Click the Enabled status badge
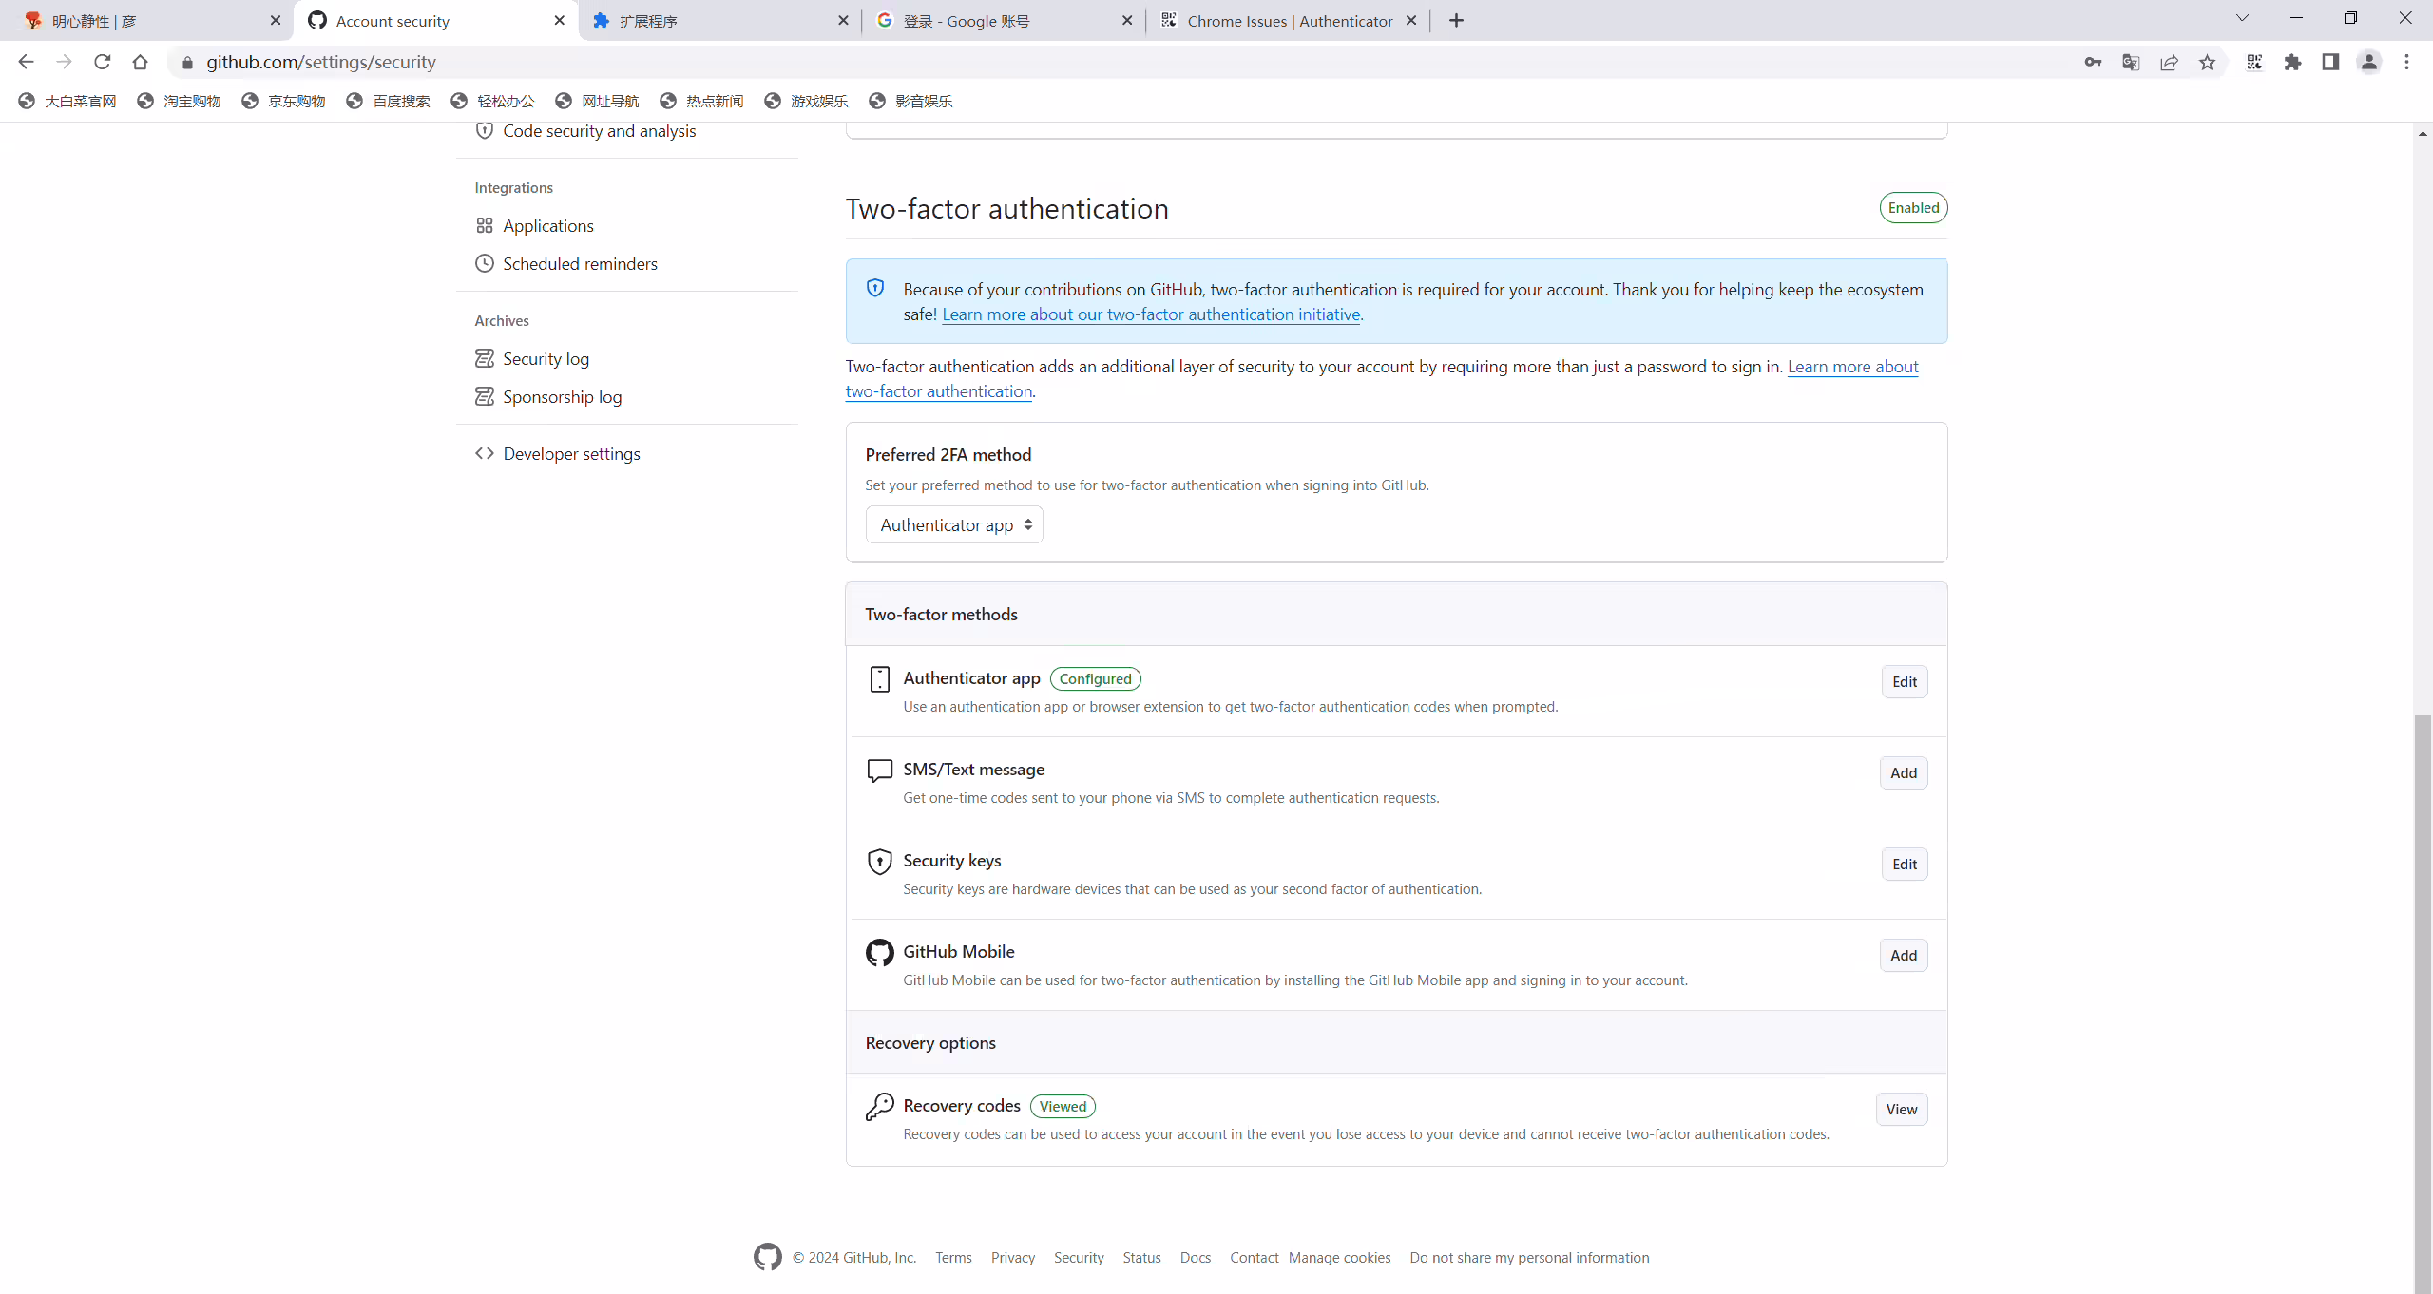The width and height of the screenshot is (2433, 1294). point(1913,207)
